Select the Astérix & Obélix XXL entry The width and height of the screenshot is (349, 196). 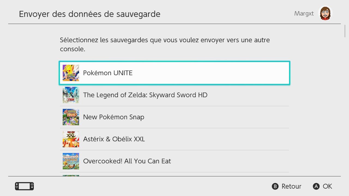(x=174, y=139)
